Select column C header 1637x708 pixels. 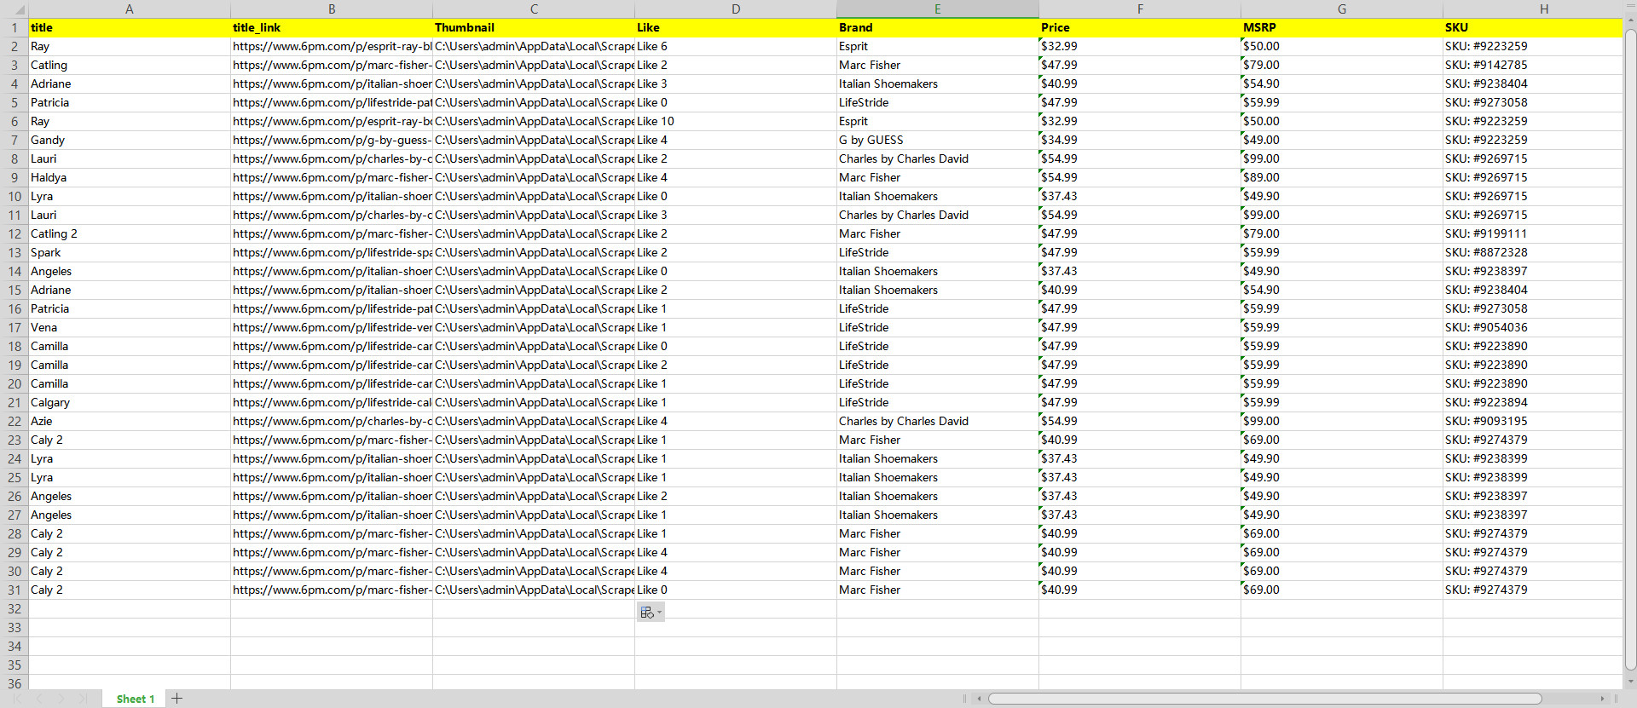pos(534,9)
